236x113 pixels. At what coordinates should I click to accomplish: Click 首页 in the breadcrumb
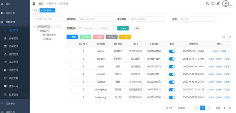point(41,4)
